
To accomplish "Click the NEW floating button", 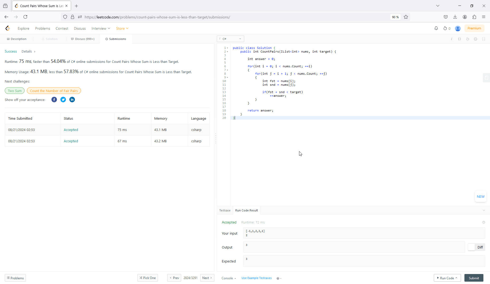I will 481,196.
